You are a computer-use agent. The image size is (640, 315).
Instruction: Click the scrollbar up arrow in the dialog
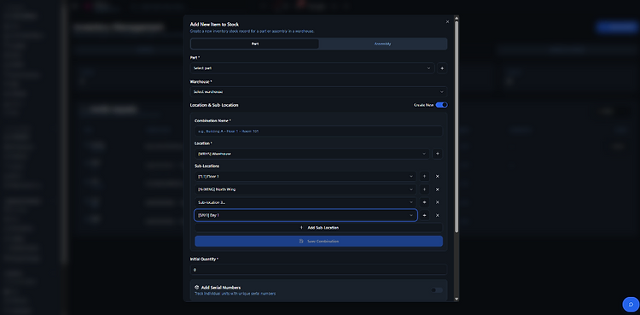coord(457,18)
